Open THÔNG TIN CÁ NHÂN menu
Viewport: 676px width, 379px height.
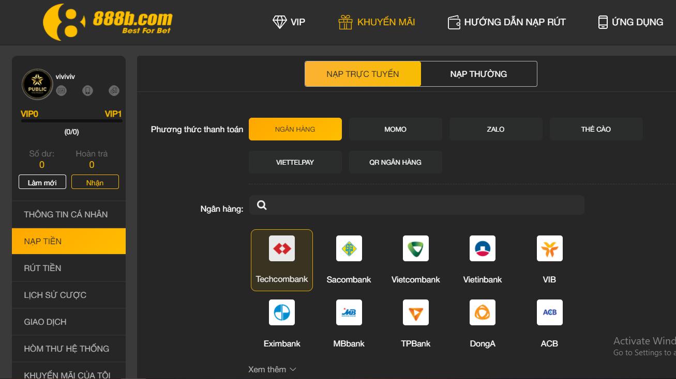pos(69,214)
